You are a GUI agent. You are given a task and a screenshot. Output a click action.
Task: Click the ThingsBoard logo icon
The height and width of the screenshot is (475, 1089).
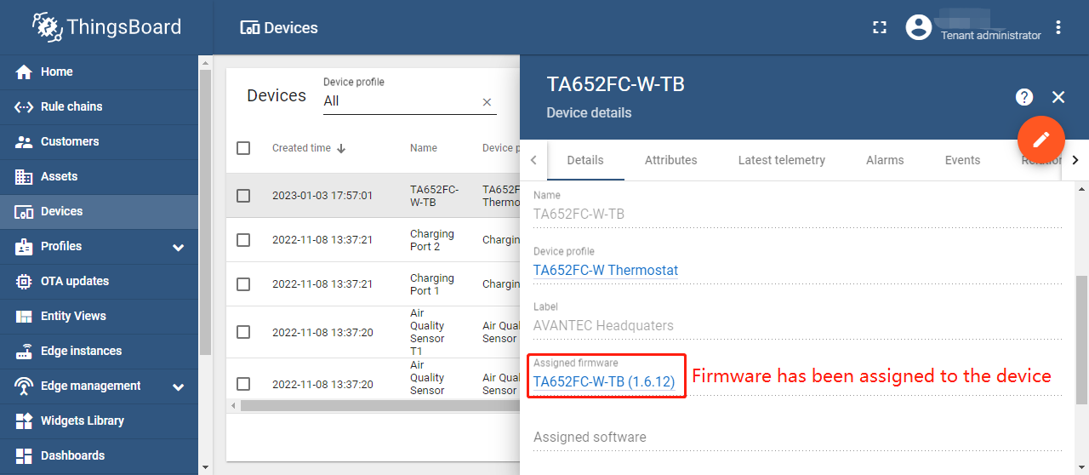[48, 27]
